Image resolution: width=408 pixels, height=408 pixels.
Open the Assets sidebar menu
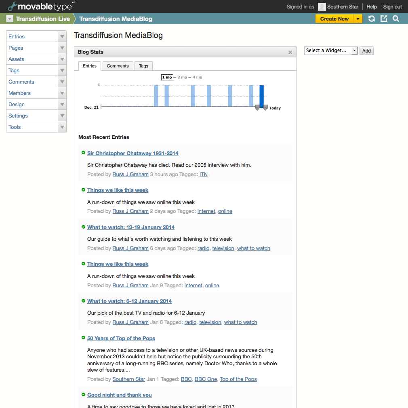[32, 59]
